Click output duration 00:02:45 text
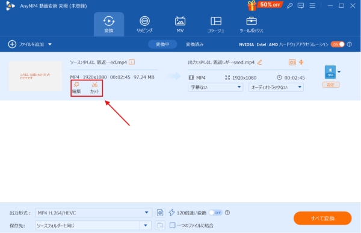 point(294,78)
